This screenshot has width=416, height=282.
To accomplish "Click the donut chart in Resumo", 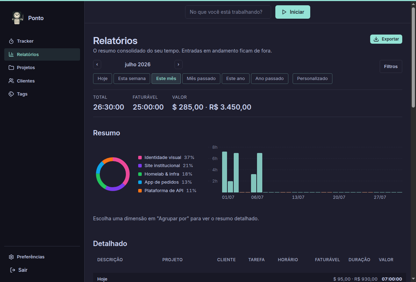I will [113, 174].
